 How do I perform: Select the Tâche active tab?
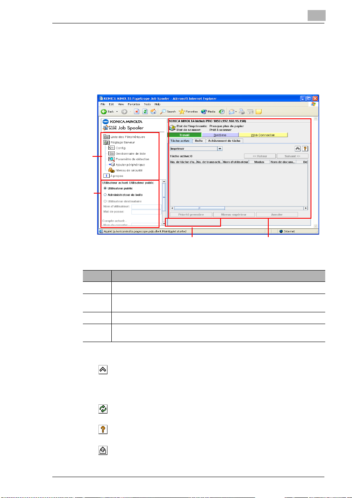(180, 140)
